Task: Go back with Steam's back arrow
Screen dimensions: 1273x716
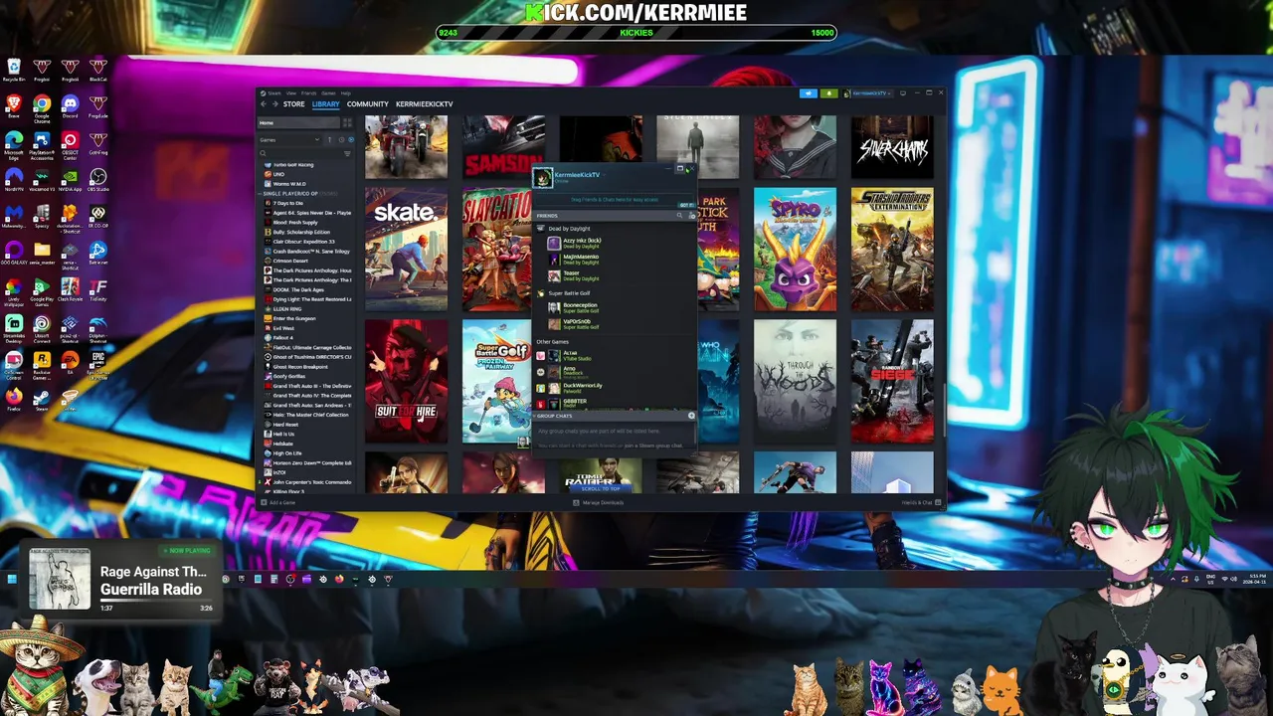Action: click(x=264, y=104)
